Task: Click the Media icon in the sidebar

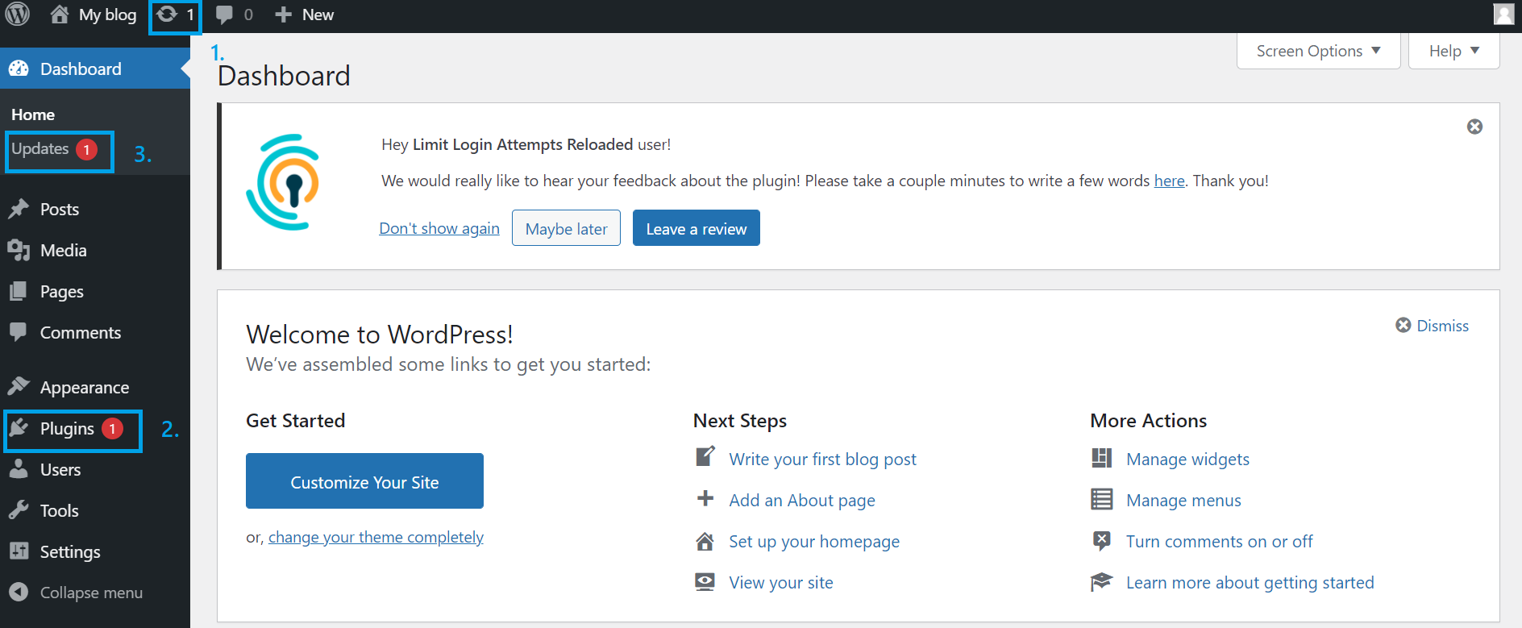Action: [19, 251]
